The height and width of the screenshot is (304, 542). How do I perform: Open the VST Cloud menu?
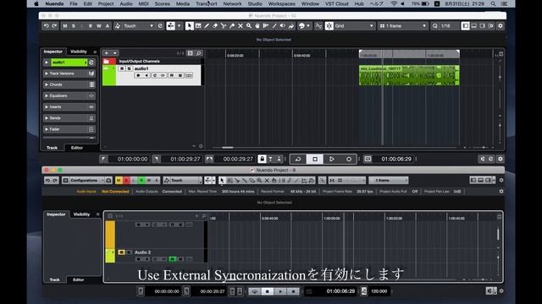pos(337,3)
